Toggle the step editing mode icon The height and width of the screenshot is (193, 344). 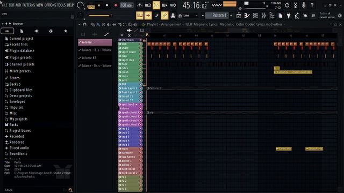pyautogui.click(x=156, y=16)
